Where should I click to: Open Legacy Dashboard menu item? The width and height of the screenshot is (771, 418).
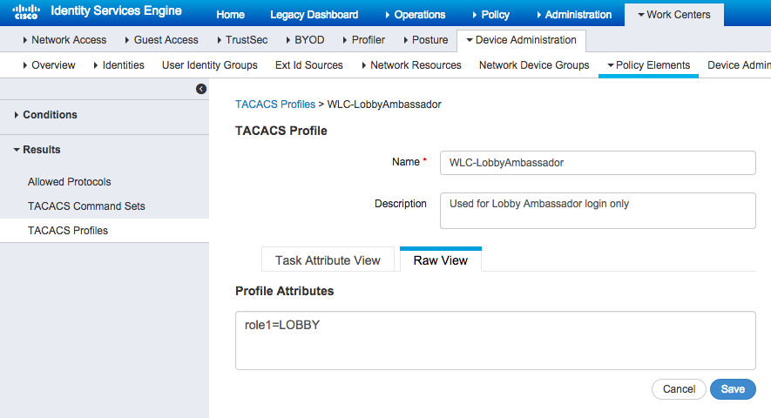pos(314,15)
